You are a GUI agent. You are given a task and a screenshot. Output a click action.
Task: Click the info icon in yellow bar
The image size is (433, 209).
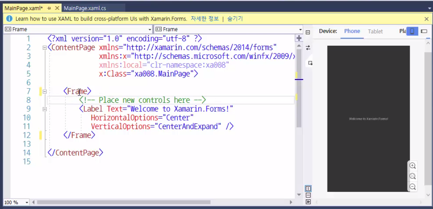(9, 19)
